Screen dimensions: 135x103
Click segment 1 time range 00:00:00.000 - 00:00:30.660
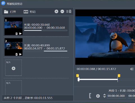[x=44, y=28]
